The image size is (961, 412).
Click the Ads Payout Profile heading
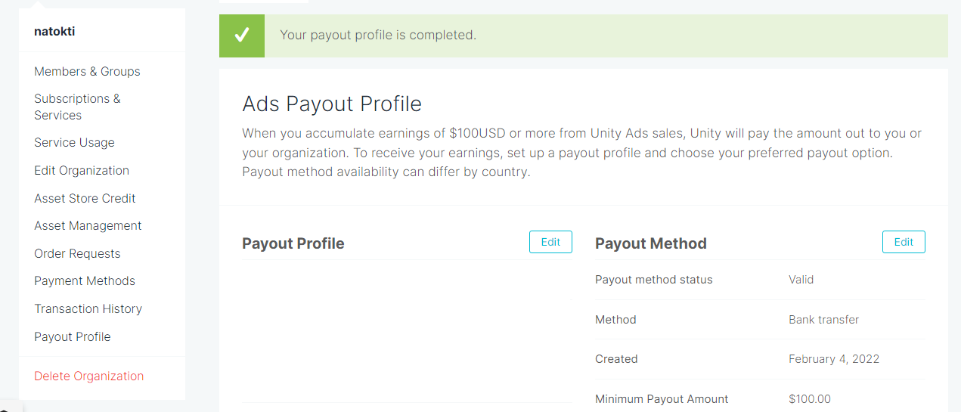(x=332, y=104)
